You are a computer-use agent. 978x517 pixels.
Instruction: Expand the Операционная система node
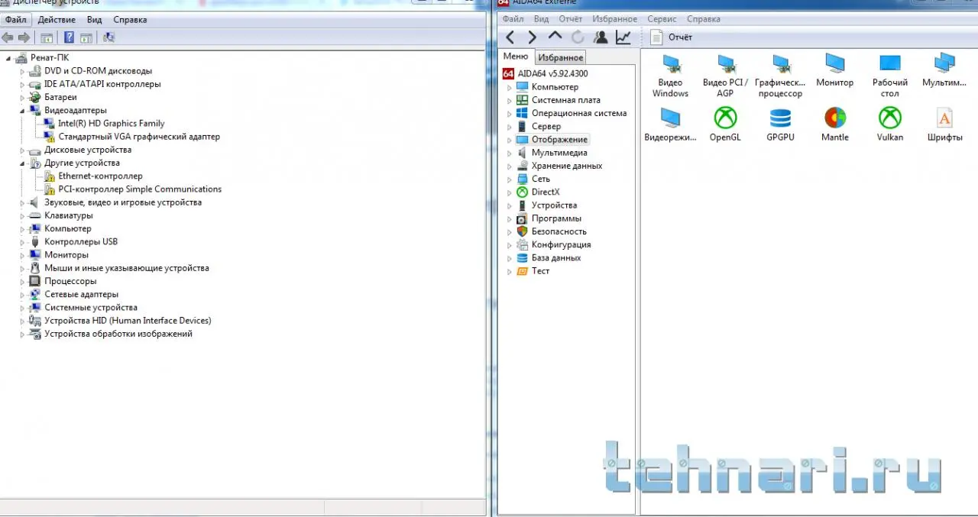pyautogui.click(x=510, y=113)
